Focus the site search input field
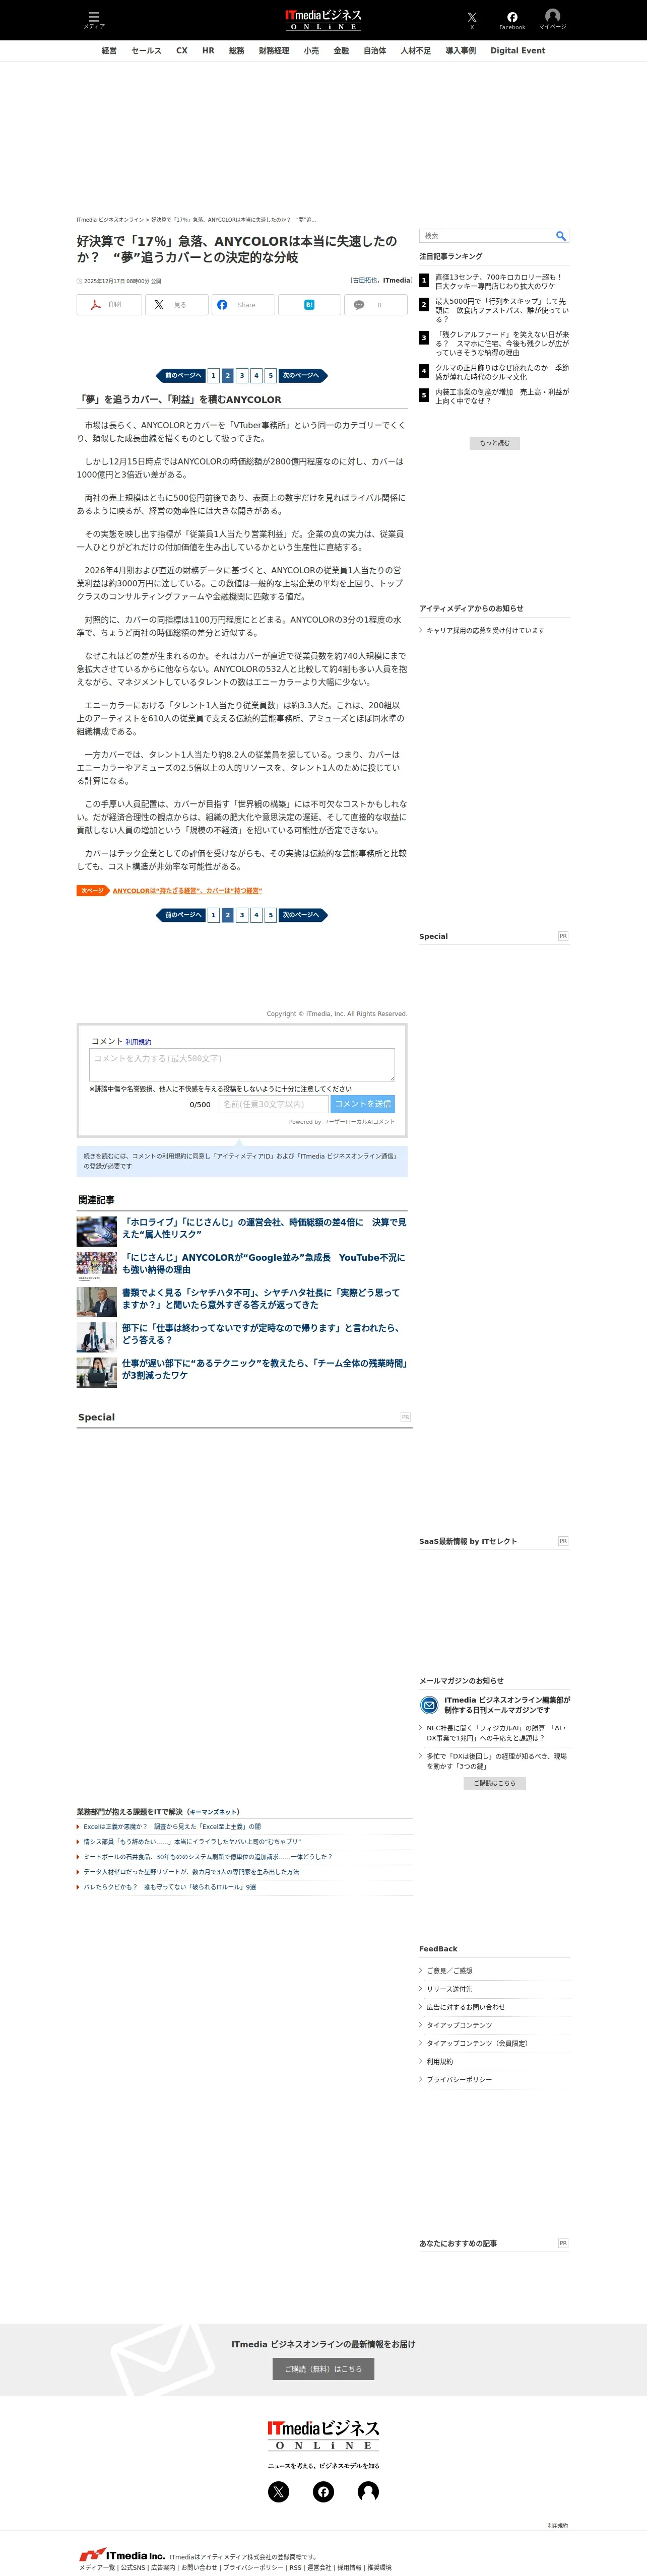This screenshot has height=2576, width=647. 487,236
